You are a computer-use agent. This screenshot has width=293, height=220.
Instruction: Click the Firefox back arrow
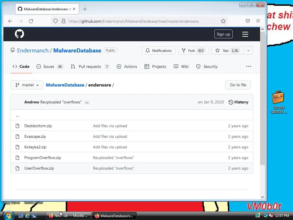[x=10, y=21]
